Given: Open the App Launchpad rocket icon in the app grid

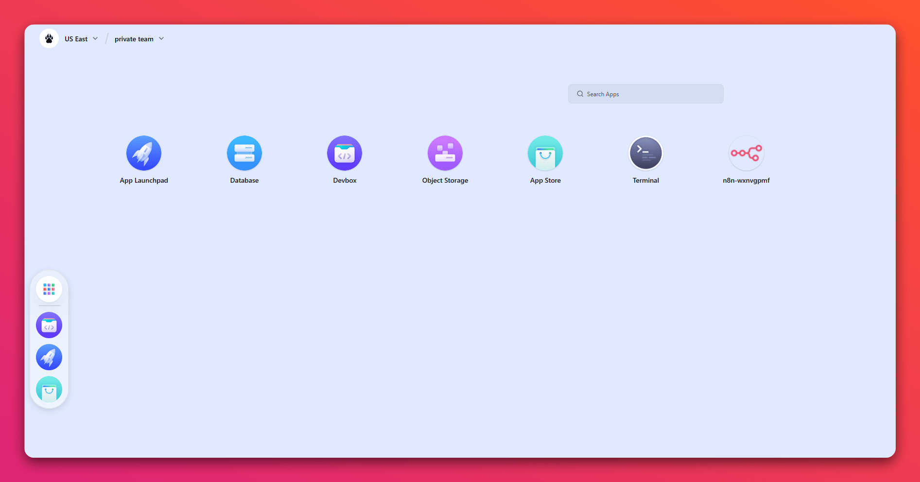Looking at the screenshot, I should click(144, 153).
